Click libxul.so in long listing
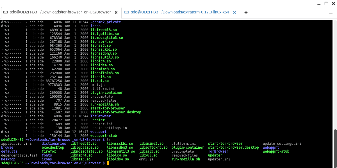The height and width of the screenshot is (168, 337). (x=99, y=81)
